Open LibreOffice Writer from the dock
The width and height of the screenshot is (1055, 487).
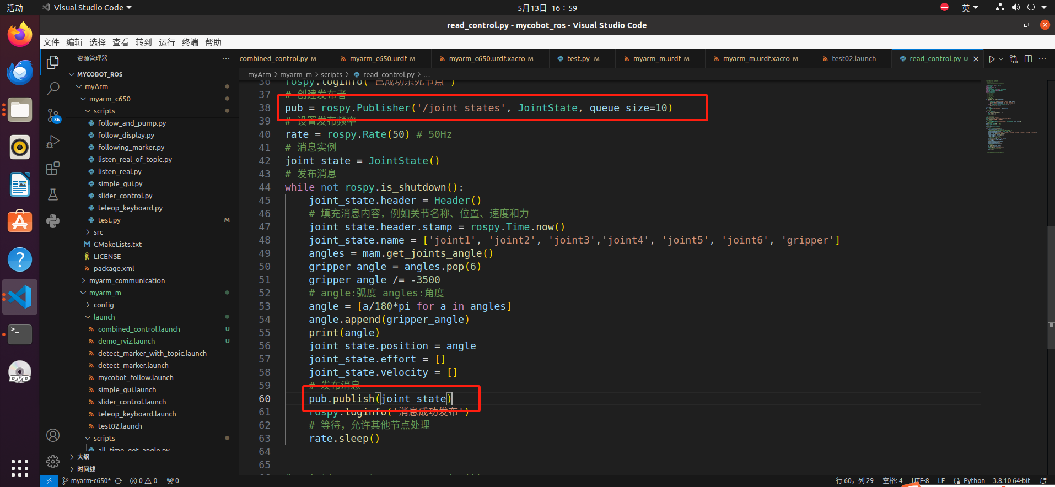pyautogui.click(x=20, y=185)
